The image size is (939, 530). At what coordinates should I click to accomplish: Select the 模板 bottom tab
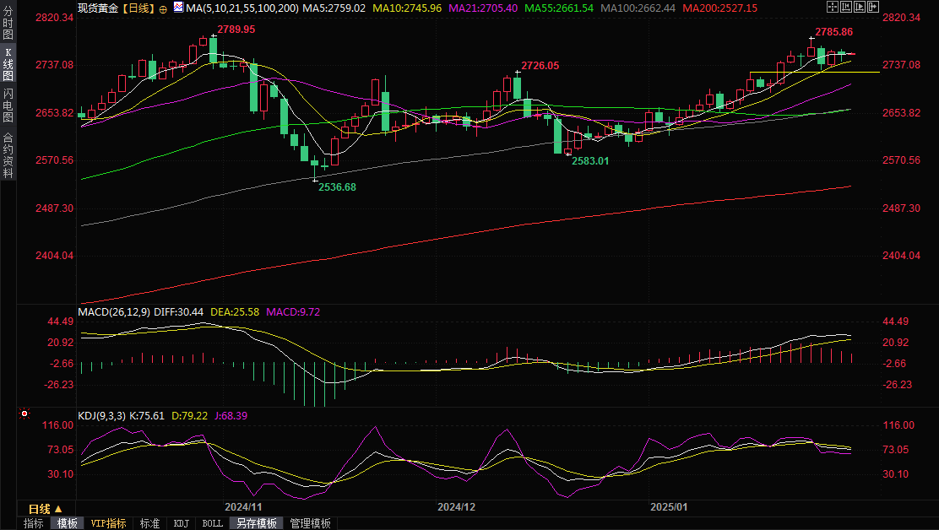pos(67,523)
